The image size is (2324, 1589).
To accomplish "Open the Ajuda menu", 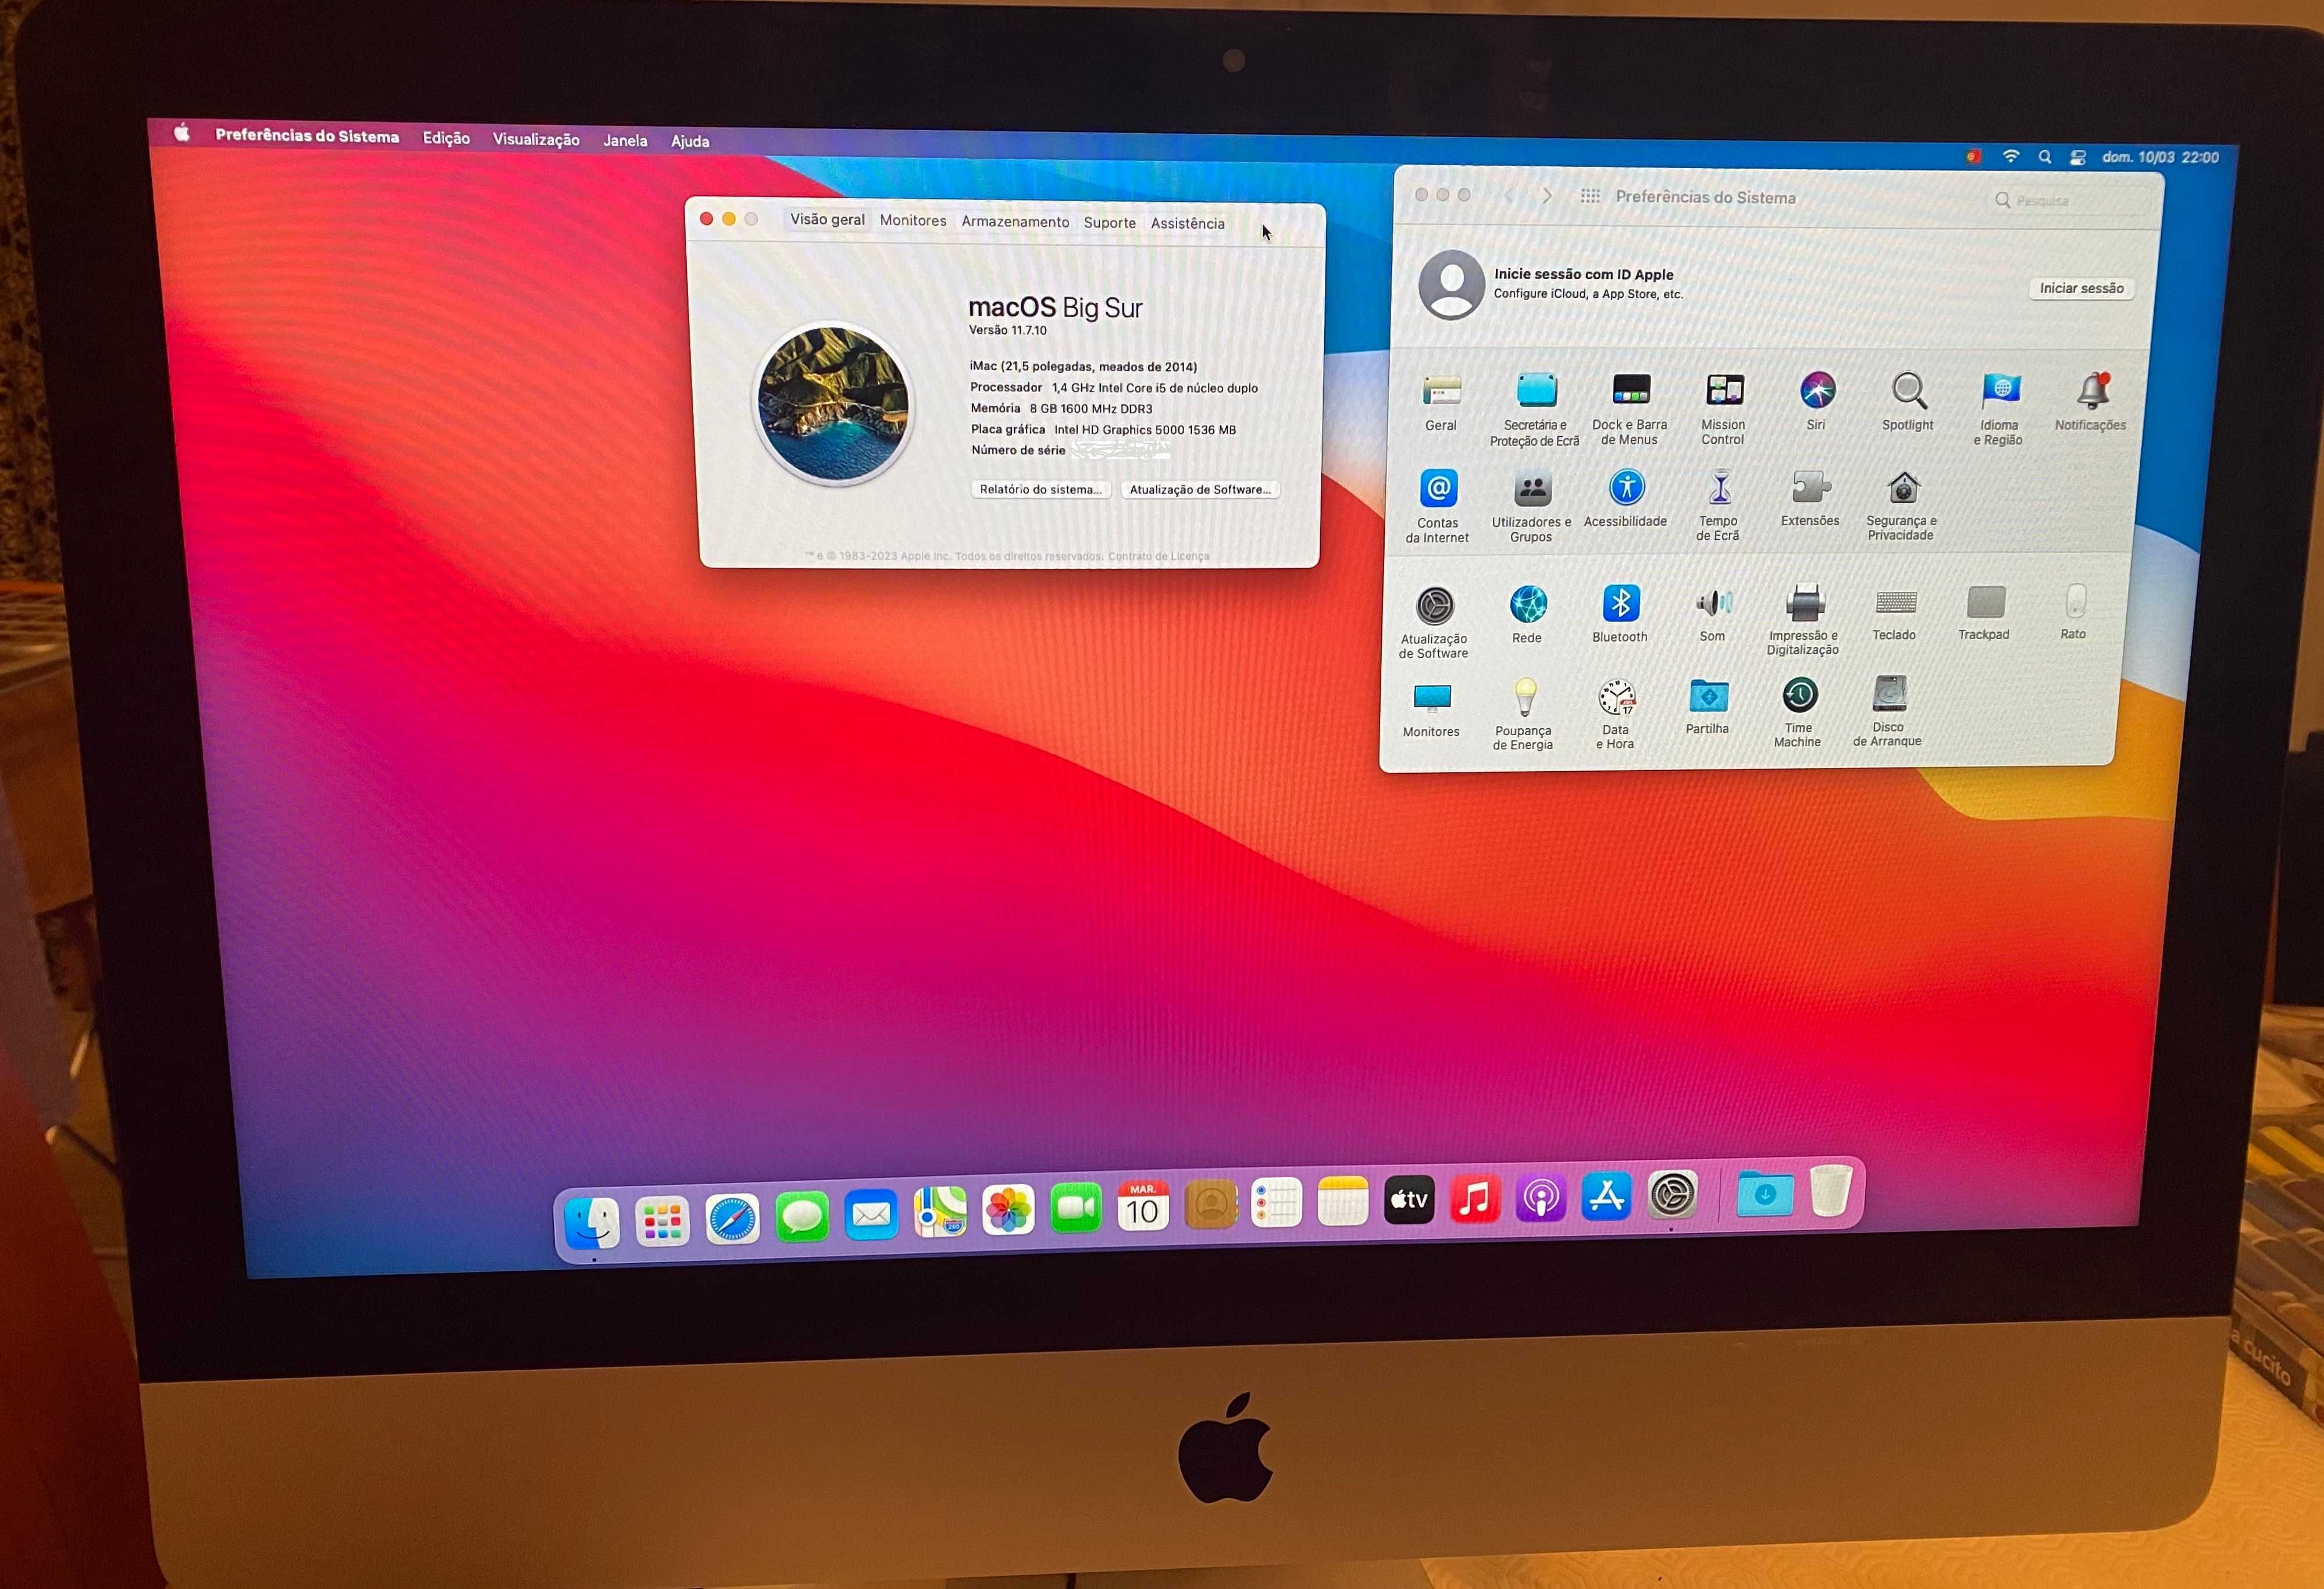I will click(x=690, y=141).
